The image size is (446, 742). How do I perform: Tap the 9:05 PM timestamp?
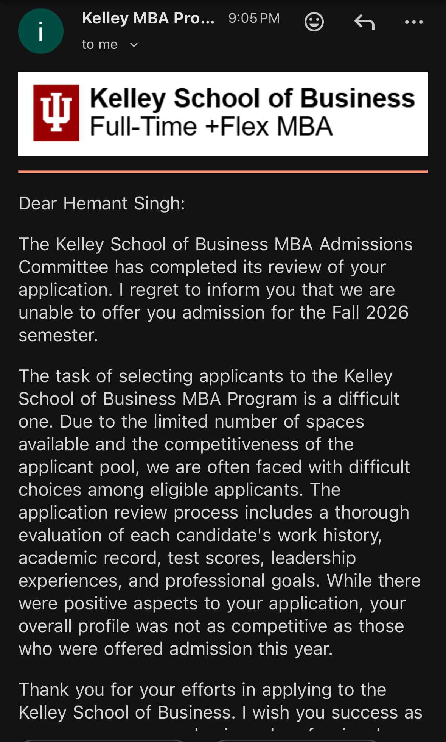click(254, 18)
